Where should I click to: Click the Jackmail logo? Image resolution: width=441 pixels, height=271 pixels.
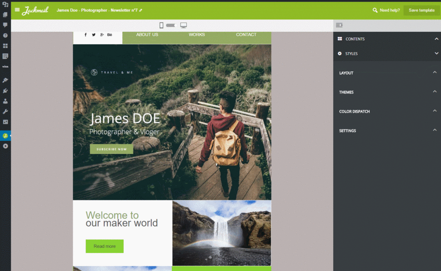35,10
